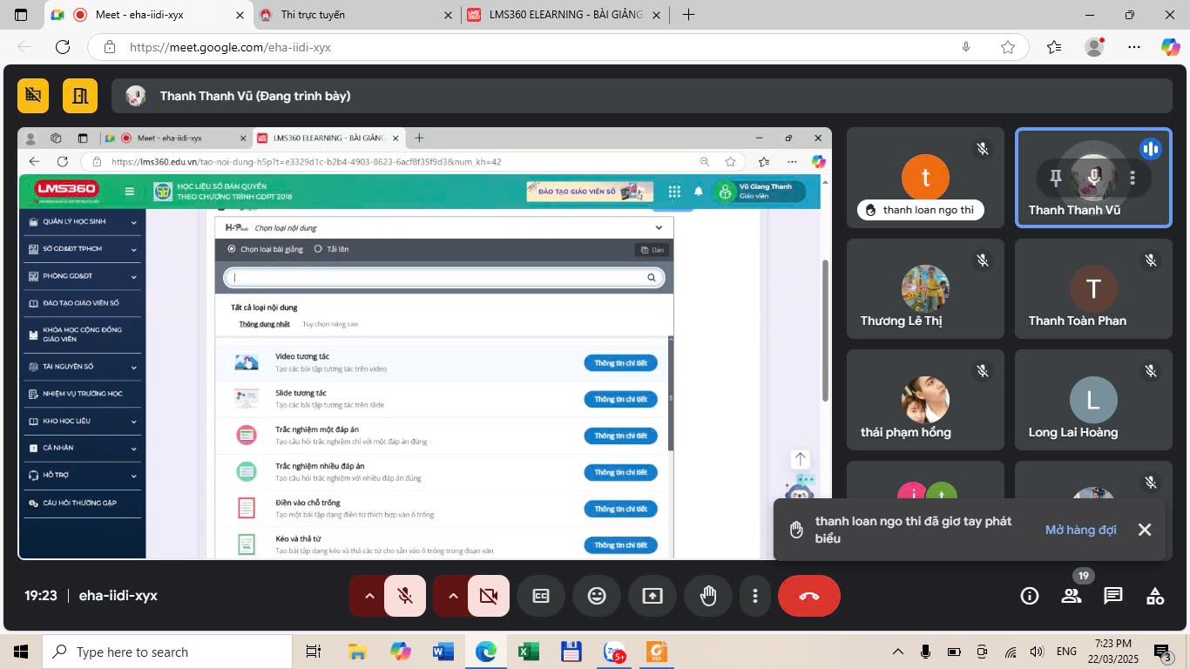Toggle closed captions on

click(541, 596)
